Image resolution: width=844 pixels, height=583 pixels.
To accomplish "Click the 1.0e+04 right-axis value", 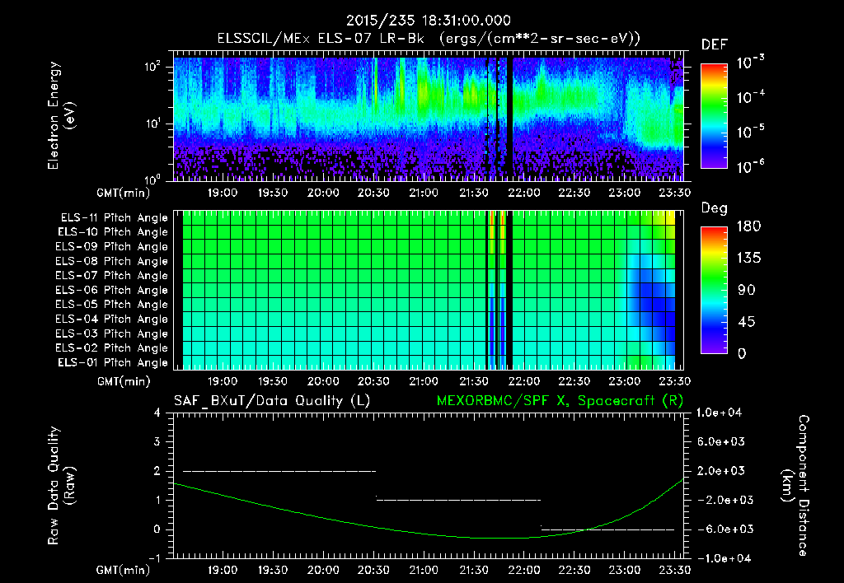I will (x=719, y=413).
